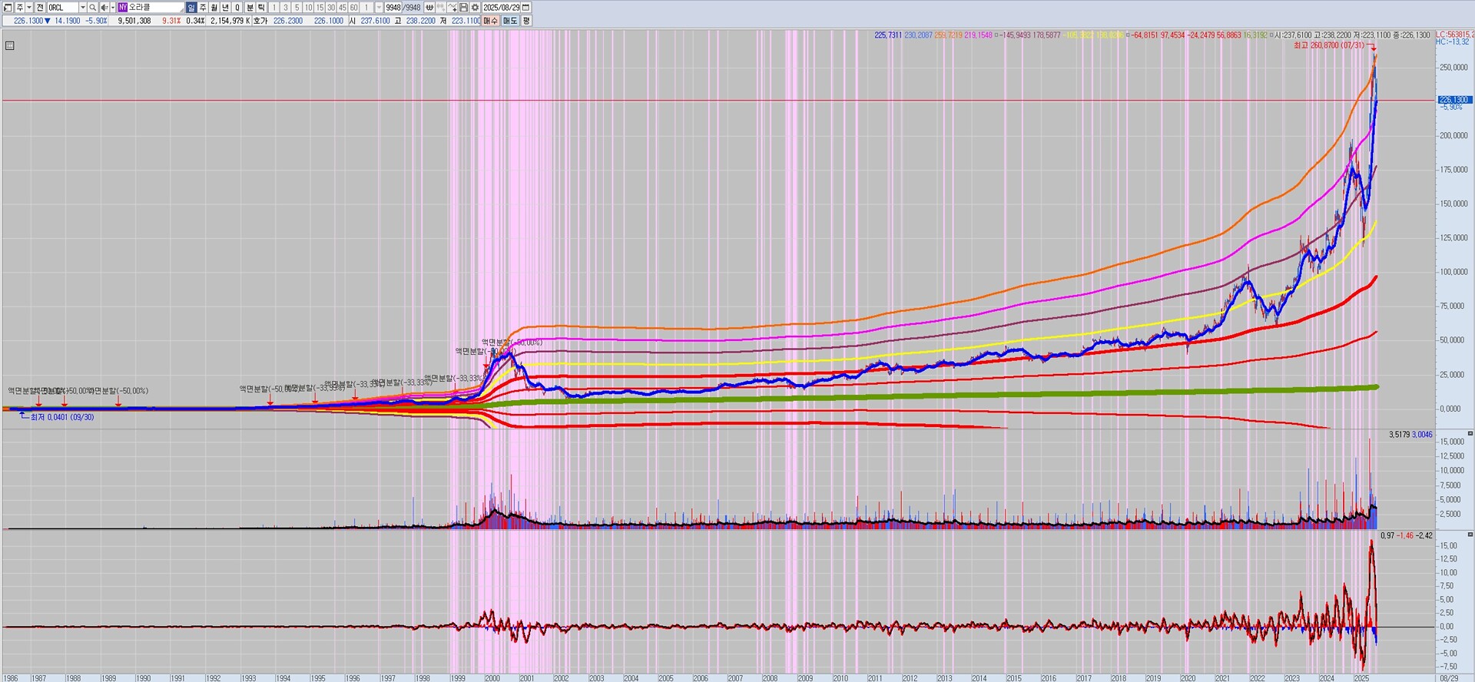The image size is (1475, 682).
Task: Open chart settings gear icon
Action: [475, 8]
